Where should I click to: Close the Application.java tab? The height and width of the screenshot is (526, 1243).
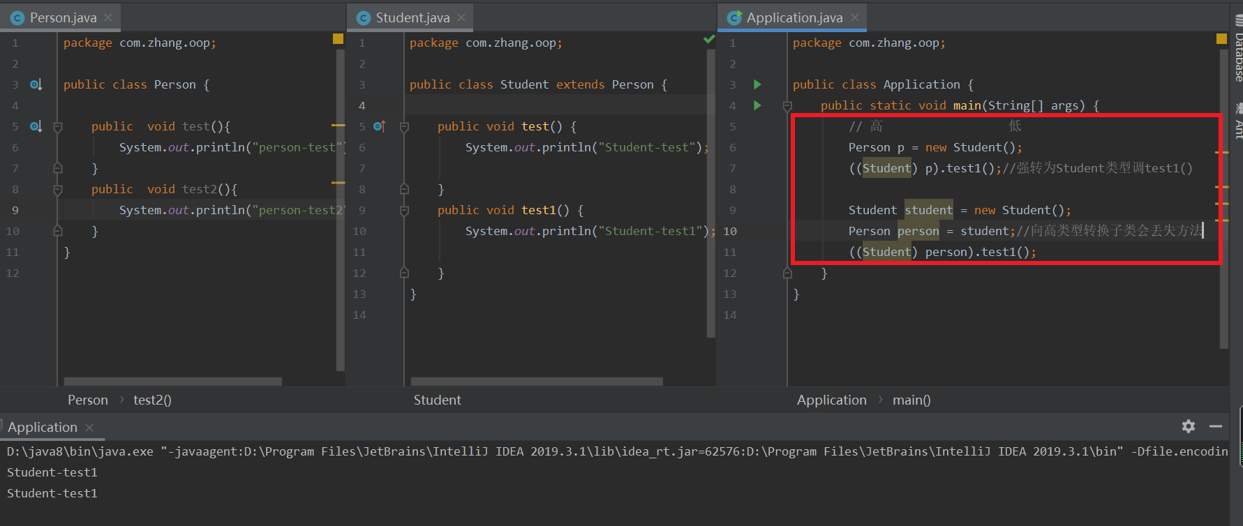tap(855, 17)
